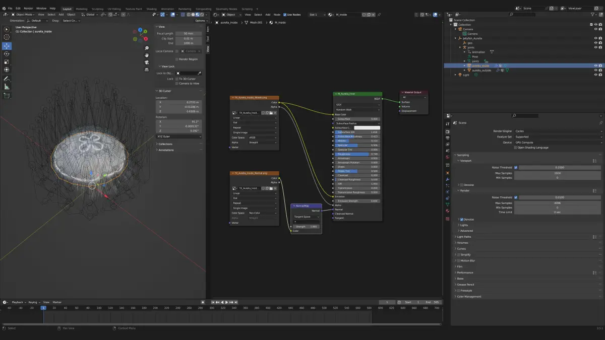Screen dimensions: 605x340
Task: Open the Normal Map Tangent Space dropdown
Action: pyautogui.click(x=307, y=217)
